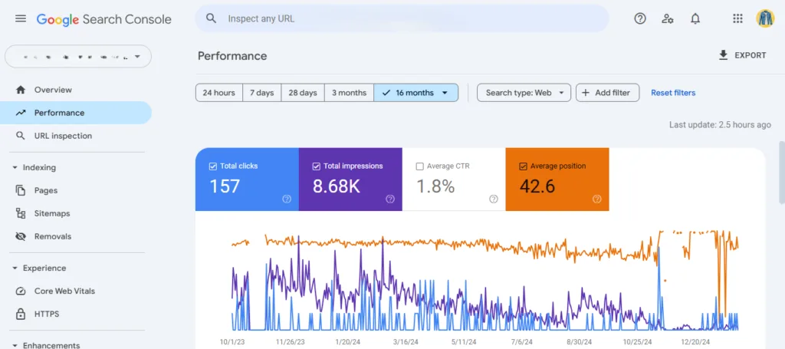Screen dimensions: 785x349
Task: Click the Reset filters link
Action: (673, 93)
